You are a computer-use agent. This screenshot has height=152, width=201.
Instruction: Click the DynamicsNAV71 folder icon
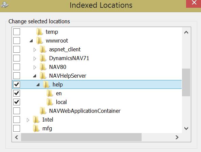tap(43, 58)
